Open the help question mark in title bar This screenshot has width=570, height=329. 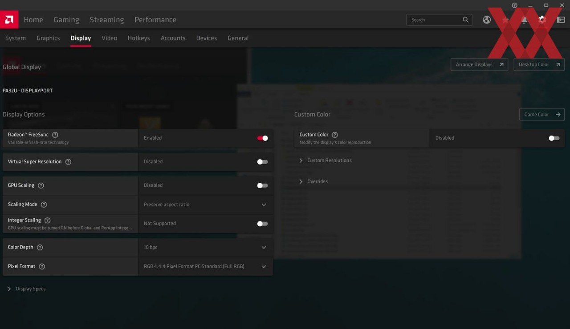click(515, 5)
